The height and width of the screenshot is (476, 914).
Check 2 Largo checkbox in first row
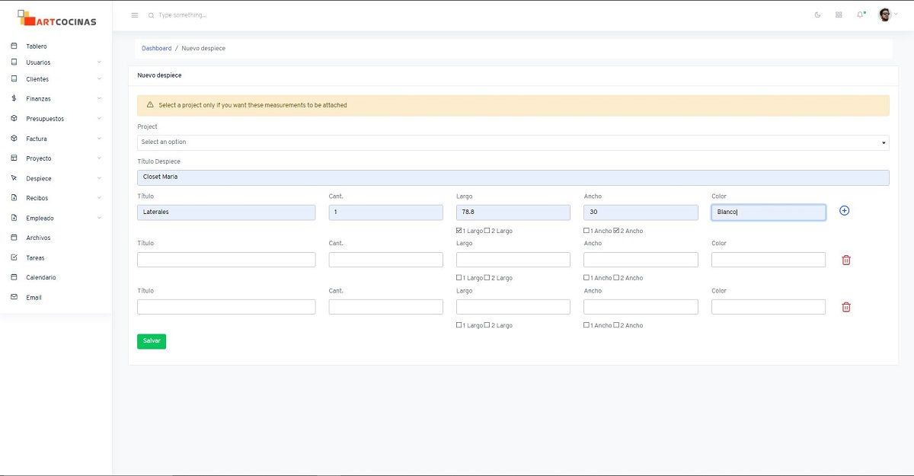coord(487,231)
